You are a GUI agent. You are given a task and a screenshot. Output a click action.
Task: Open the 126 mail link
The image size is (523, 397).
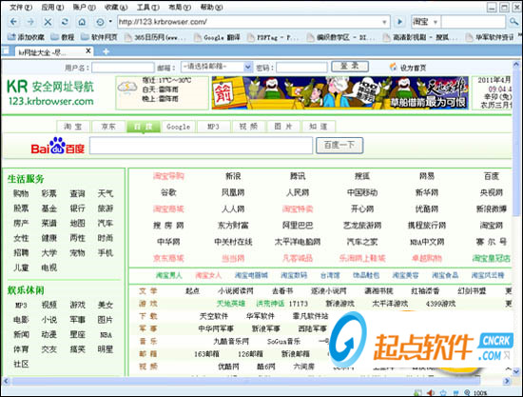tap(250, 354)
